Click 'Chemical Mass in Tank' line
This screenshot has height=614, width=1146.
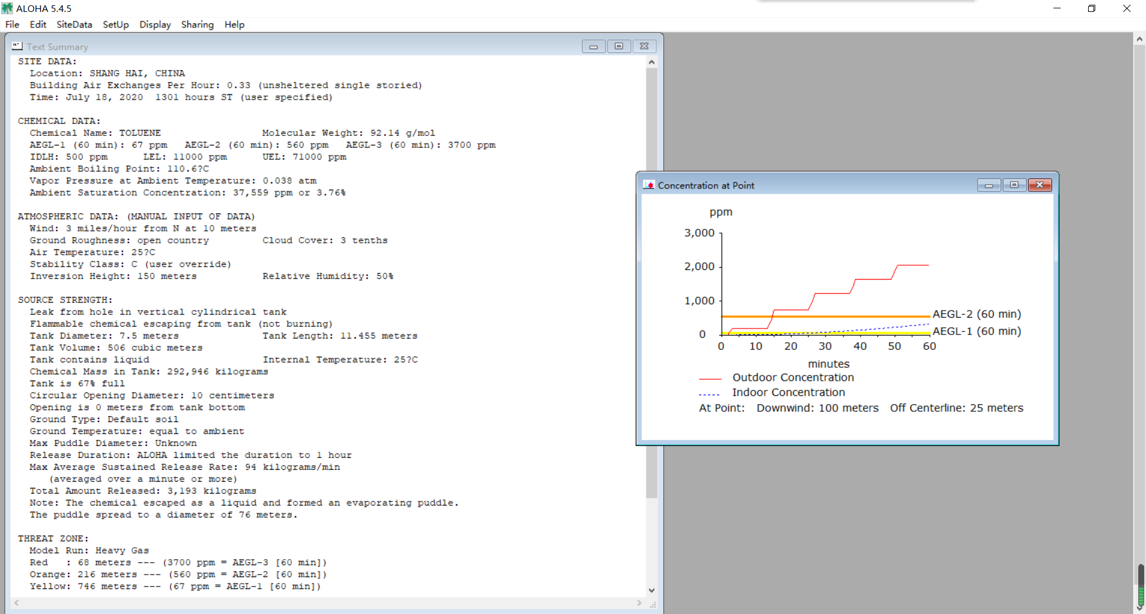(149, 371)
